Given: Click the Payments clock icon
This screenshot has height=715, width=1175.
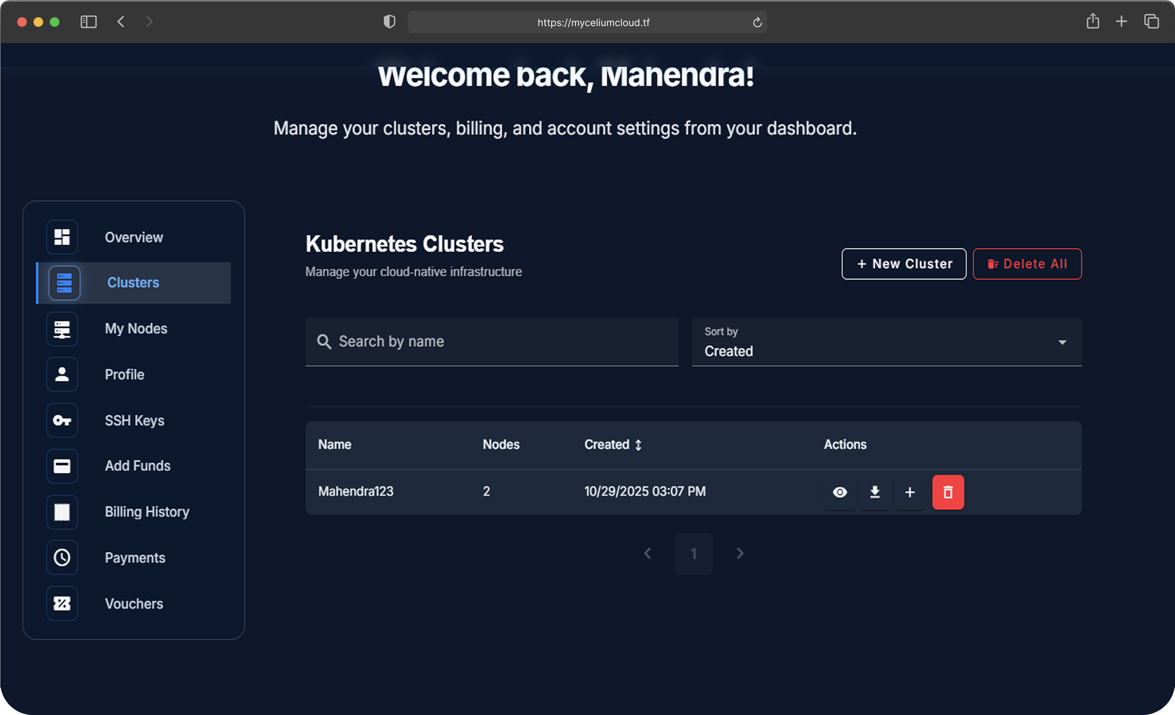Looking at the screenshot, I should click(x=62, y=557).
